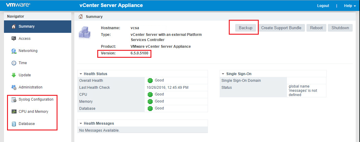Image resolution: width=360 pixels, height=142 pixels.
Task: Click the Administration users icon
Action: tap(13, 87)
